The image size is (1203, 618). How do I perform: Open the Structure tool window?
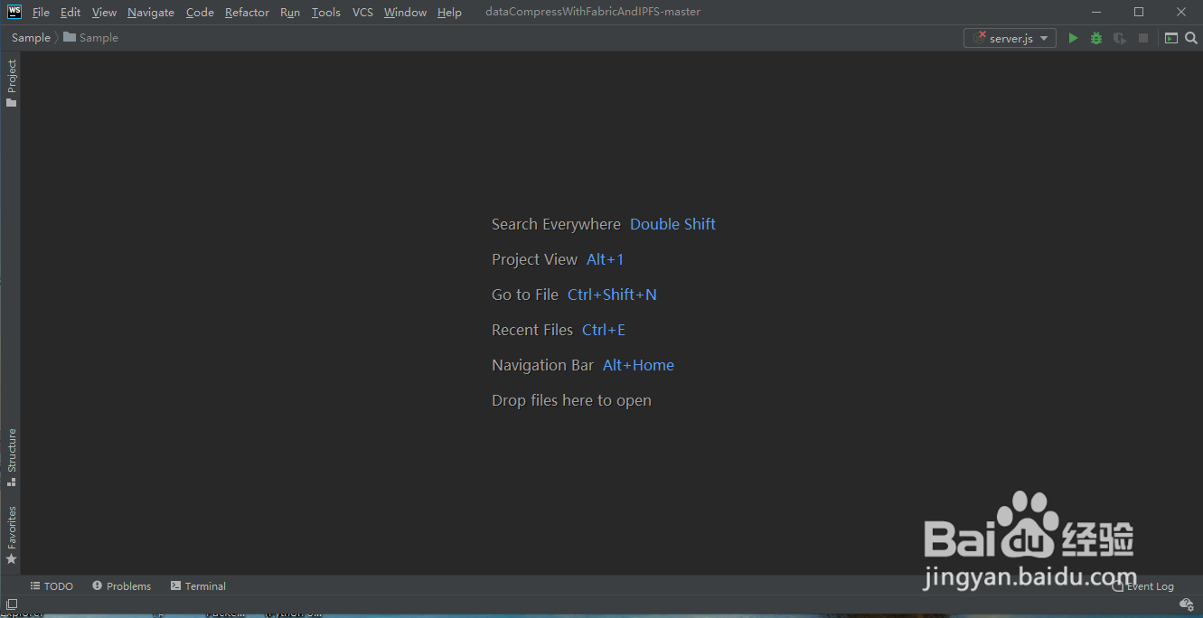(x=11, y=457)
